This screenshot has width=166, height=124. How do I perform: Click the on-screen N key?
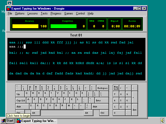click(x=64, y=107)
